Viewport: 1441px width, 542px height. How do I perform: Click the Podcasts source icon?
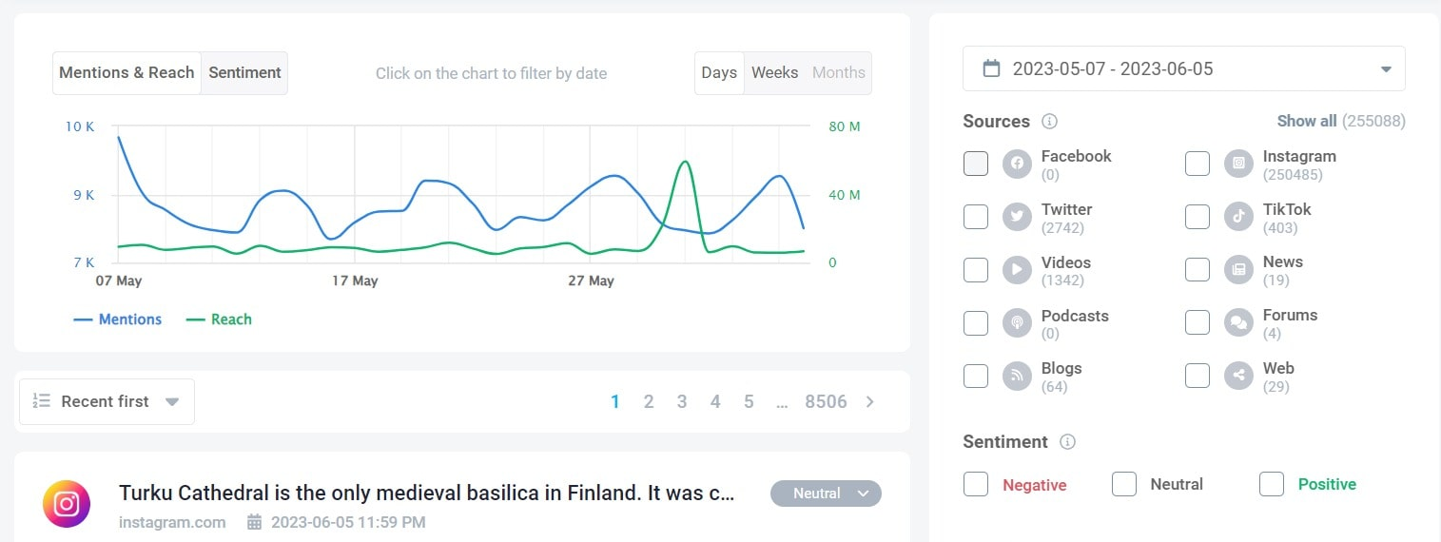point(1017,323)
